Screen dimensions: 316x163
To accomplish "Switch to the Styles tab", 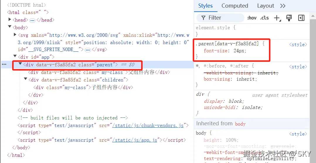I will (205, 6).
